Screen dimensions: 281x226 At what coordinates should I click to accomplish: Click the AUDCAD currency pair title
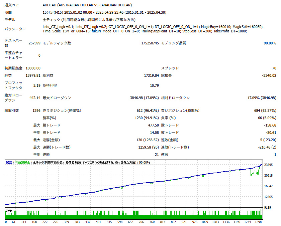[87, 5]
